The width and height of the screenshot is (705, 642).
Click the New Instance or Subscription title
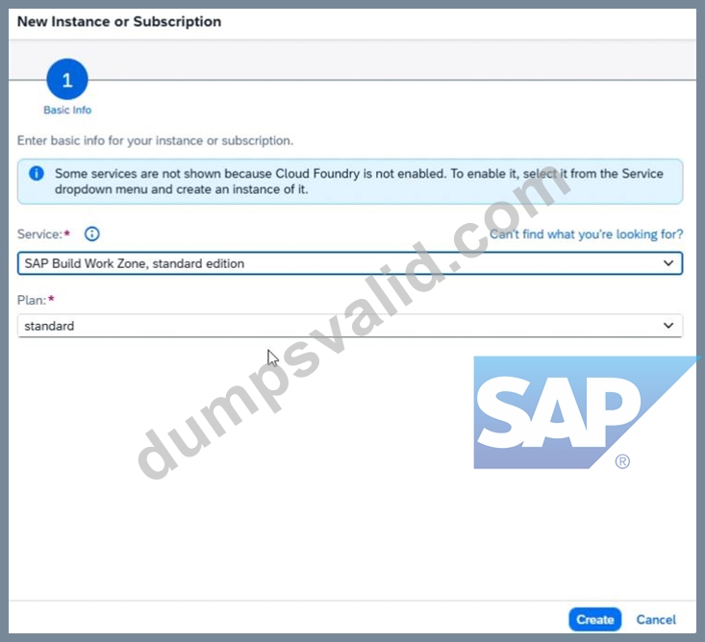pyautogui.click(x=119, y=21)
